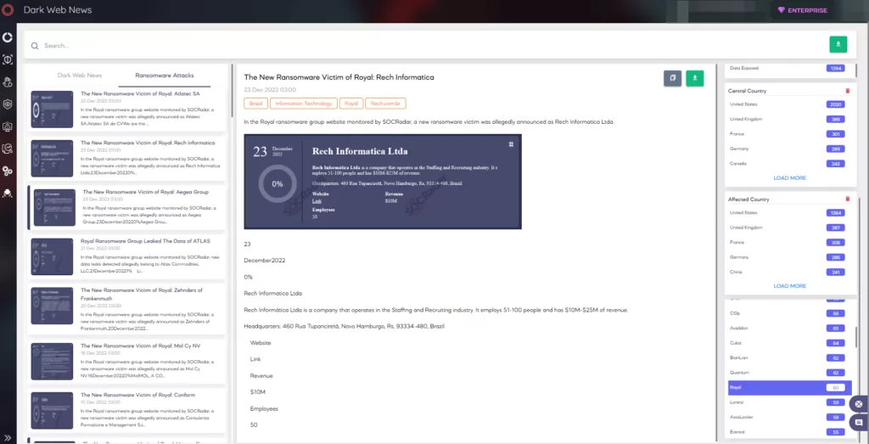This screenshot has height=444, width=869.
Task: Select the shield with eye sidebar icon
Action: 8,104
